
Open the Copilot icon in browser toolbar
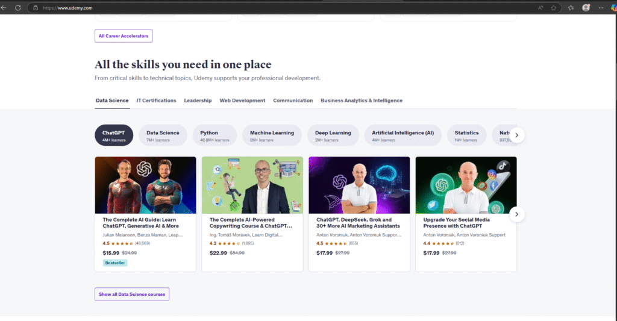tap(613, 8)
